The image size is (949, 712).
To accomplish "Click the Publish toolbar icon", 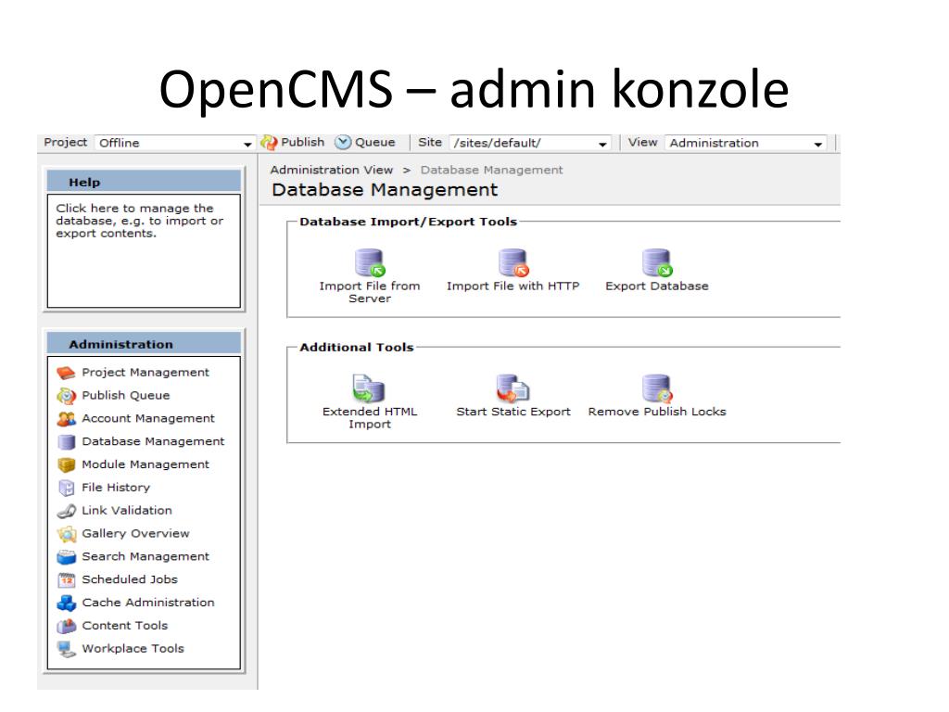I will (x=269, y=142).
